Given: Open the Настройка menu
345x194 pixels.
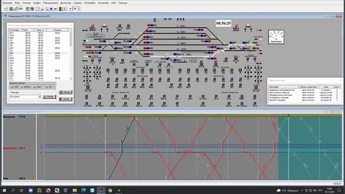Looking at the screenshot, I should click(x=103, y=3).
